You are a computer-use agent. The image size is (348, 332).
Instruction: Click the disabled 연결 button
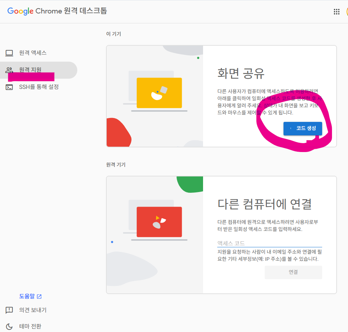pyautogui.click(x=293, y=272)
